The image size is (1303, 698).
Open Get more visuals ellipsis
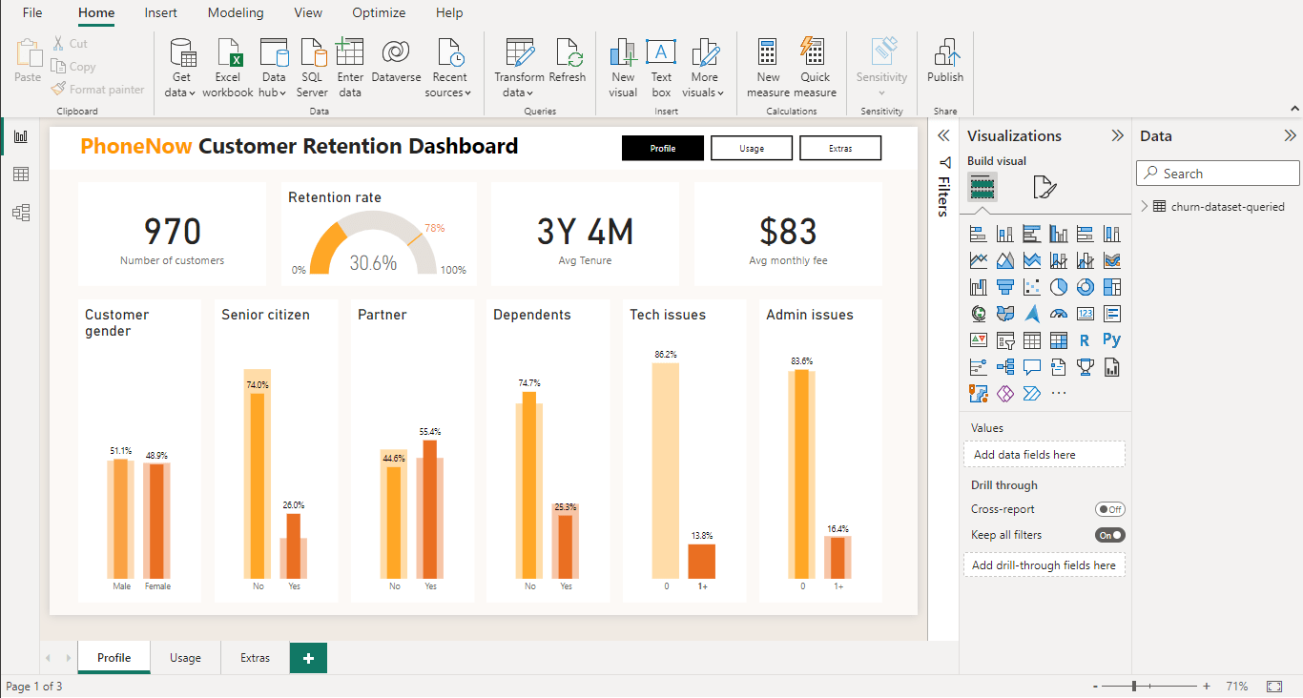(1058, 394)
